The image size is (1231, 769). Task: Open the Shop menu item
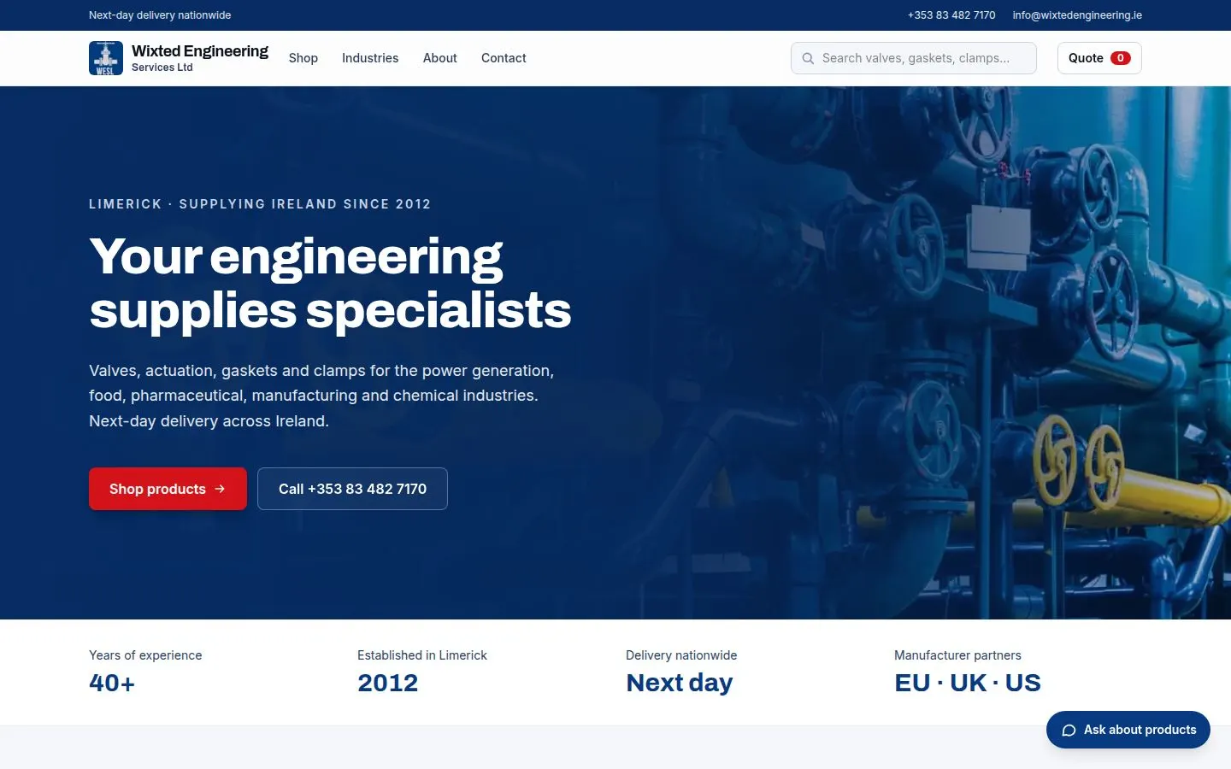coord(303,58)
